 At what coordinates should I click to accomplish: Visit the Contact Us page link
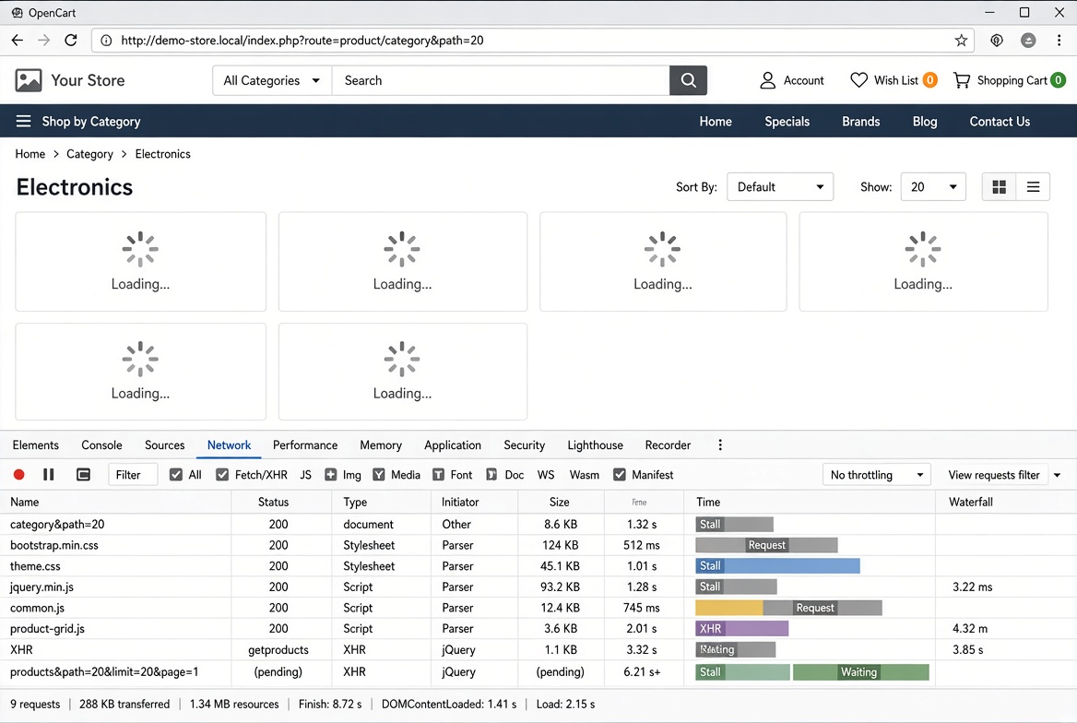click(x=1000, y=122)
